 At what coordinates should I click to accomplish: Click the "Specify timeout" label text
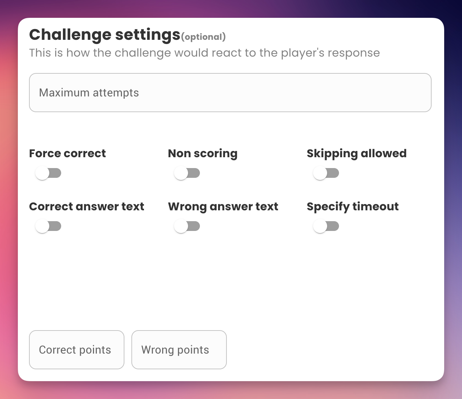pyautogui.click(x=353, y=206)
